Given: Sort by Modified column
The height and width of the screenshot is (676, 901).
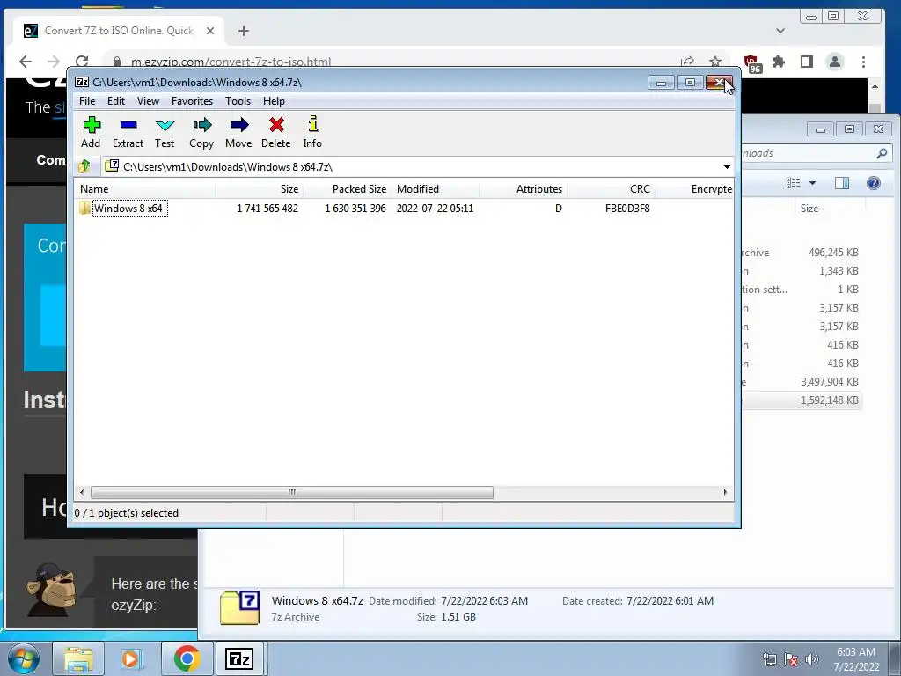Looking at the screenshot, I should point(435,189).
